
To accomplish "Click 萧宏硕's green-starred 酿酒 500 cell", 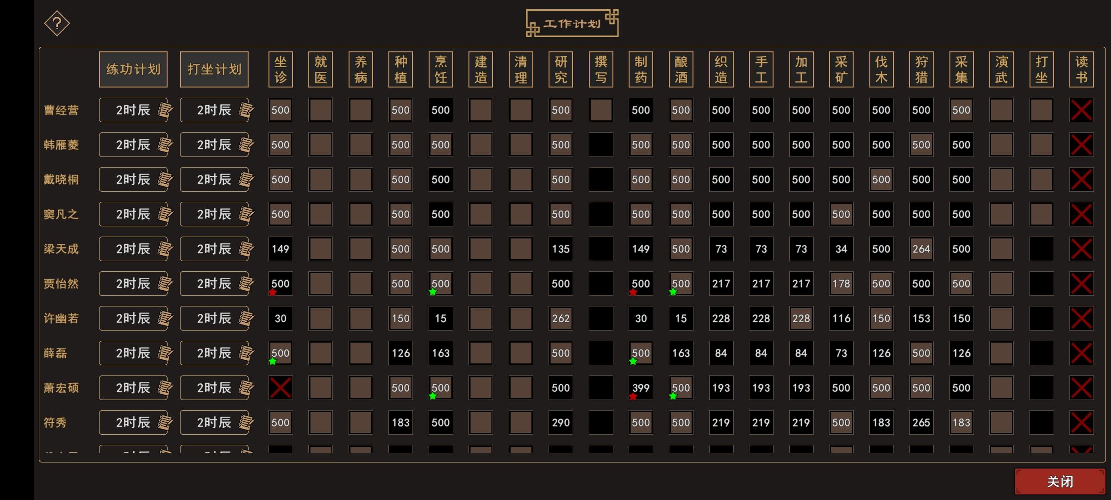I will 681,388.
